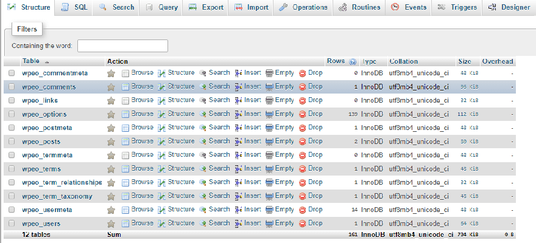The image size is (536, 243).
Task: Star the wpeo_options table as favorite
Action: pyautogui.click(x=111, y=114)
